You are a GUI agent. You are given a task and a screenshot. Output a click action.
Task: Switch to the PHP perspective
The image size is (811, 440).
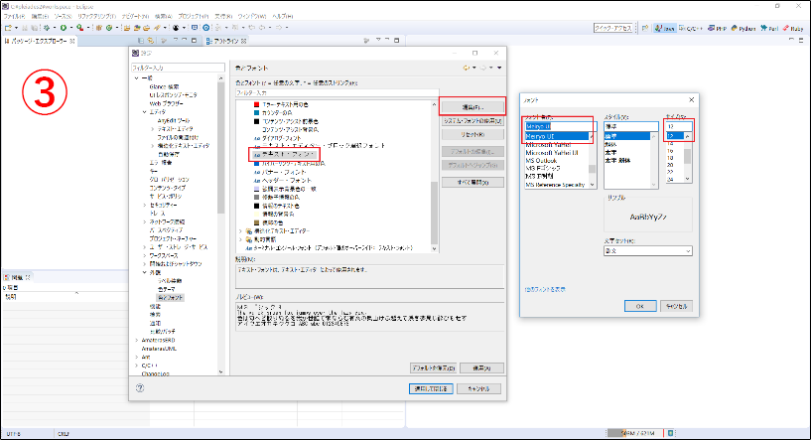tap(720, 30)
